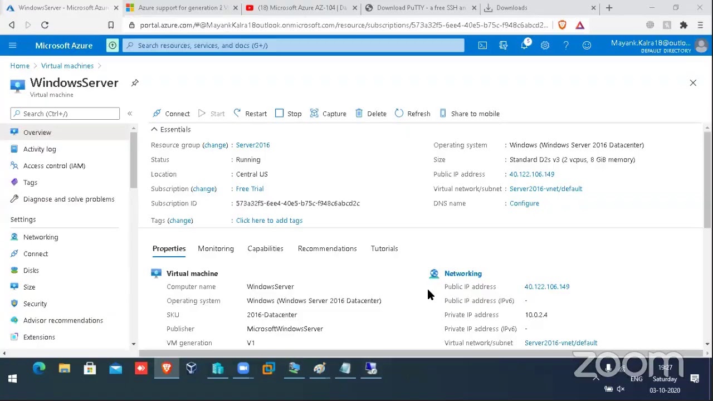713x401 pixels.
Task: Open the Networking section heading link
Action: [463, 273]
